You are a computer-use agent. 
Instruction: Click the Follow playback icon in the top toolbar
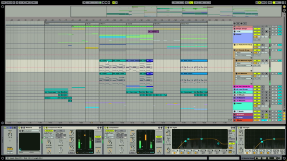(x=84, y=3)
